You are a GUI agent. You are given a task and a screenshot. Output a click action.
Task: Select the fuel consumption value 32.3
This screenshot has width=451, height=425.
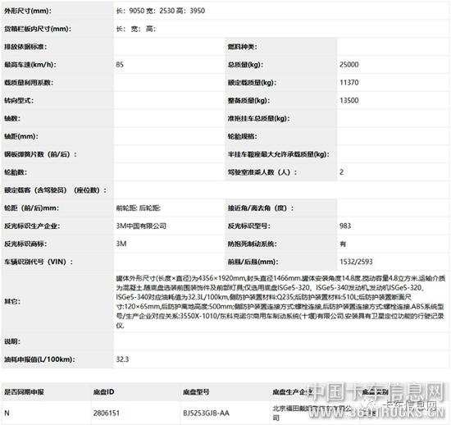pos(122,359)
